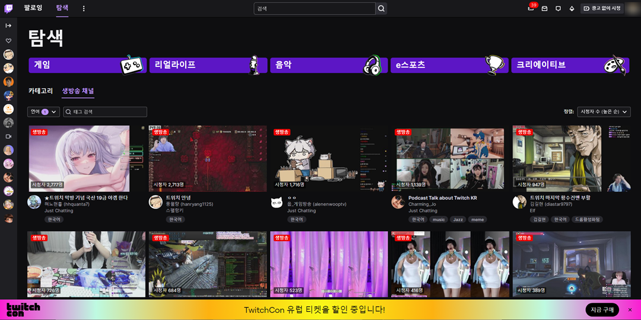Click channel name 김길현 (diastar9797)
This screenshot has height=320, width=641.
(551, 204)
